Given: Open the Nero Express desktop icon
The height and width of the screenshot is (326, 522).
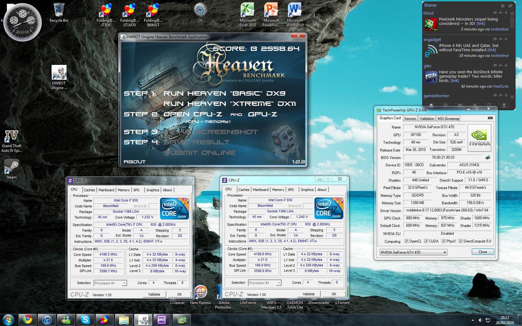Looking at the screenshot, I should 200,295.
